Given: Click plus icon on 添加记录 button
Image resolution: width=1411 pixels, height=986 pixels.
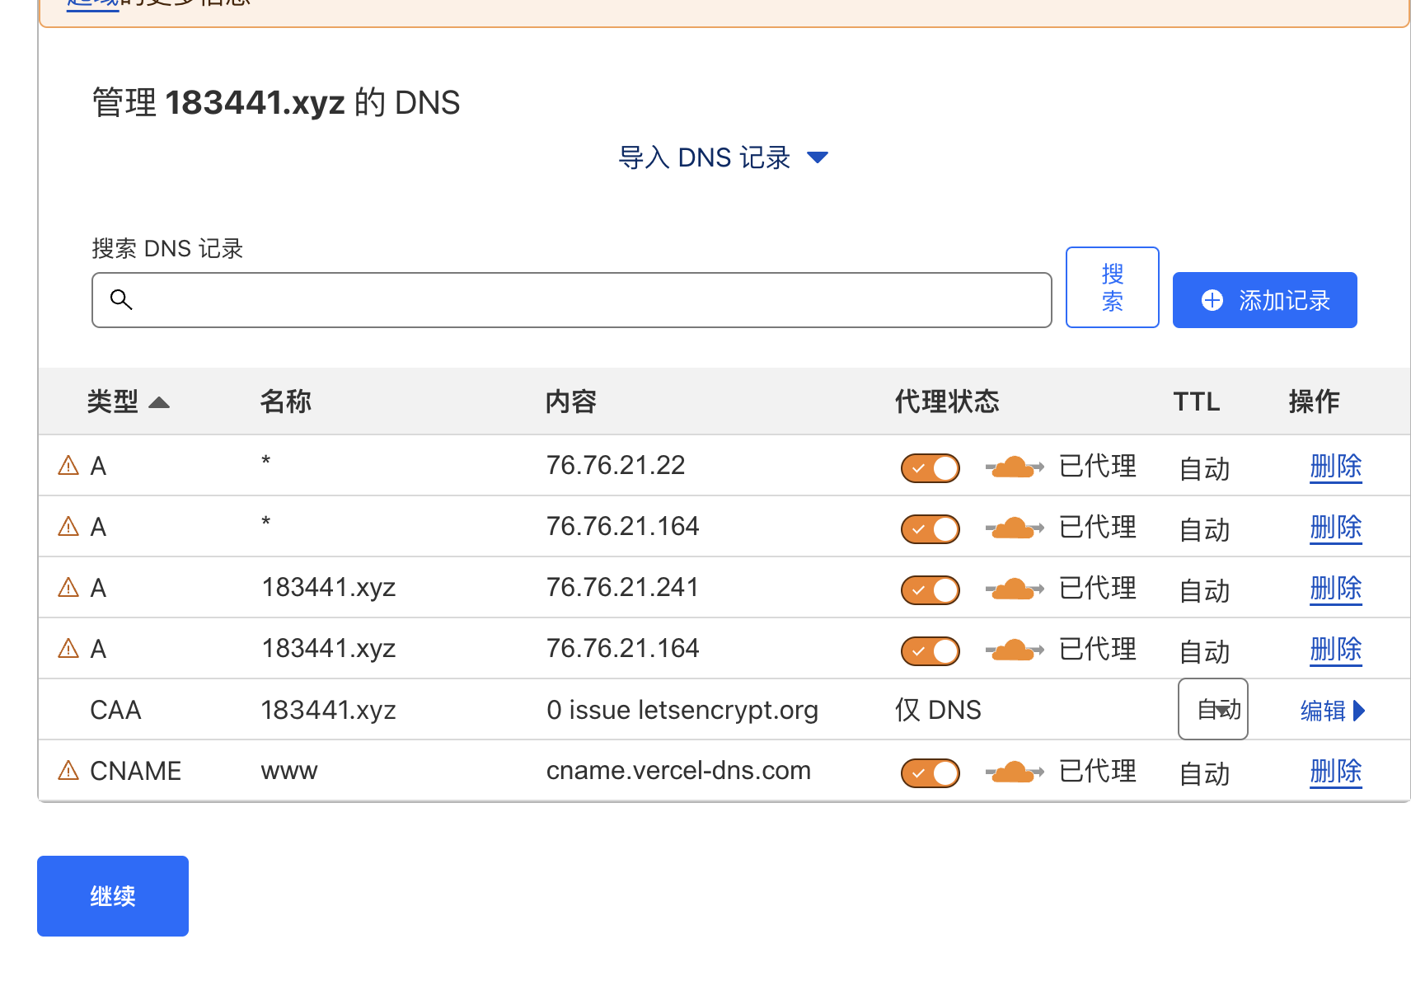Looking at the screenshot, I should point(1212,300).
